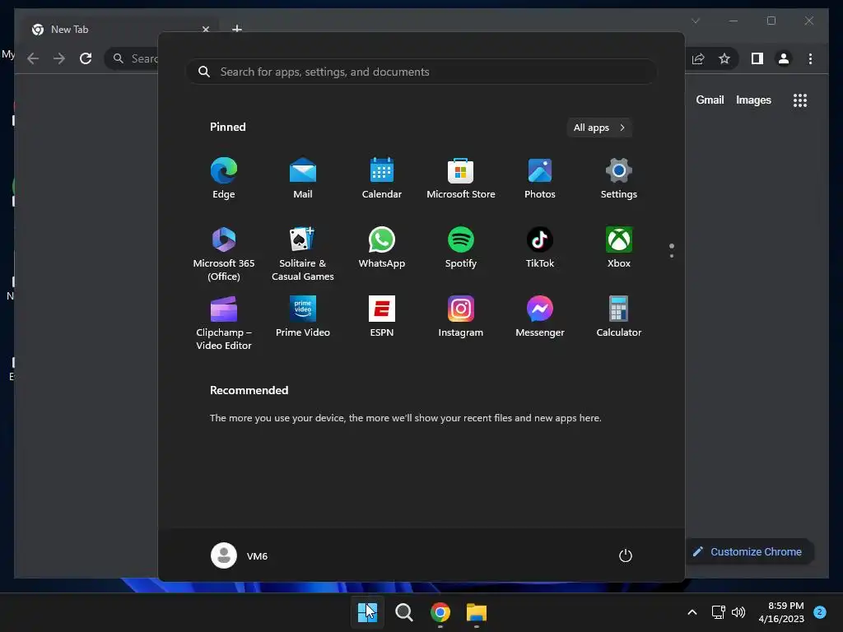This screenshot has height=632, width=843.
Task: Open Gmail link in Chrome
Action: (x=710, y=100)
